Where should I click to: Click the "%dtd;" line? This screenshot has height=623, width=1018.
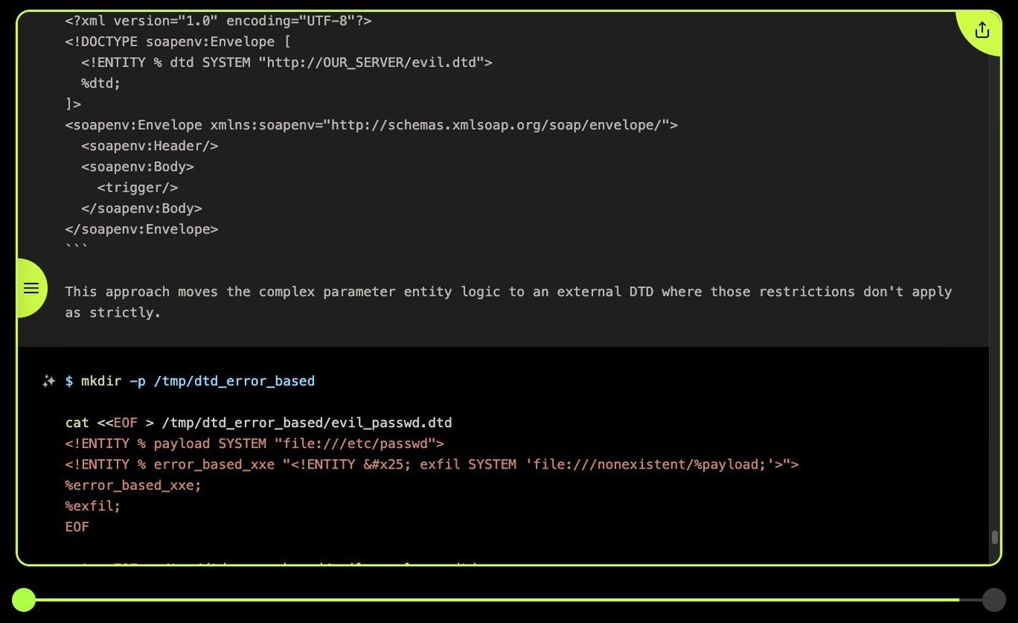[101, 83]
